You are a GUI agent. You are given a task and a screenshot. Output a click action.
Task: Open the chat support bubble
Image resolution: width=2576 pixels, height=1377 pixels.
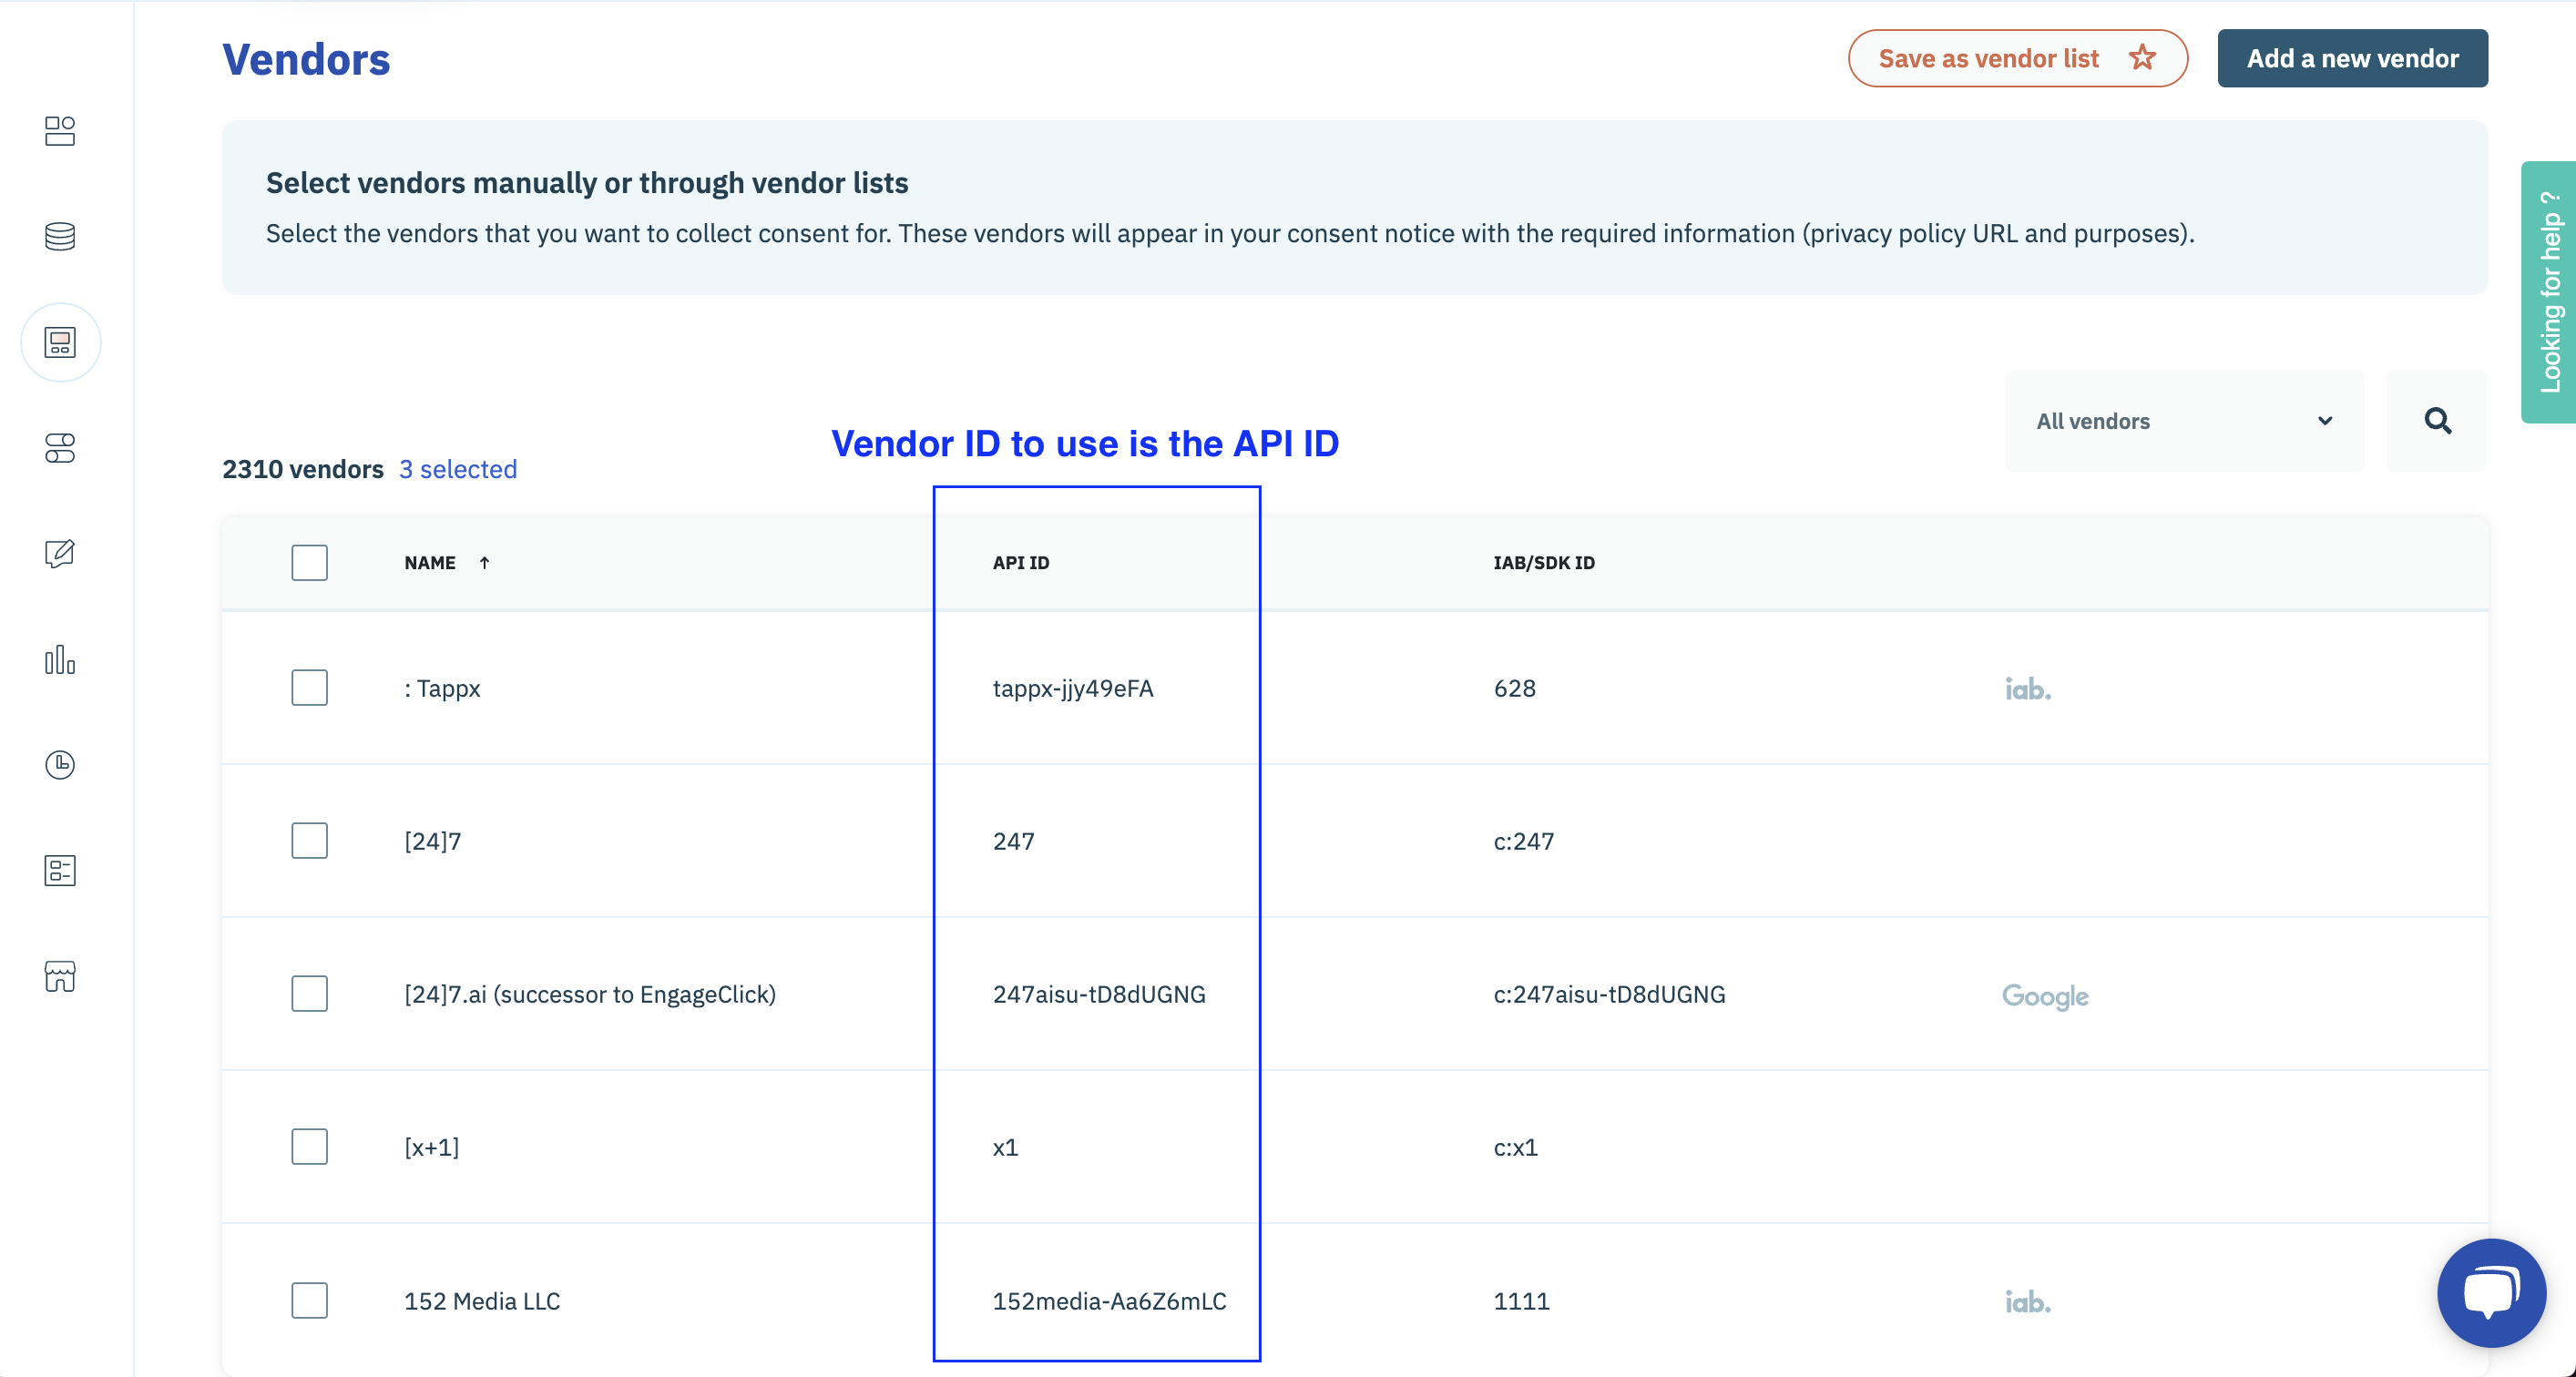click(x=2491, y=1292)
